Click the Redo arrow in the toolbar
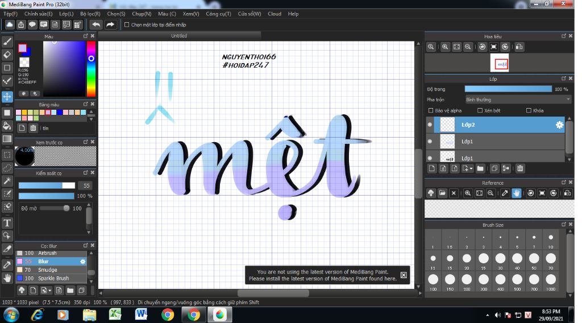The image size is (582, 323). (110, 24)
